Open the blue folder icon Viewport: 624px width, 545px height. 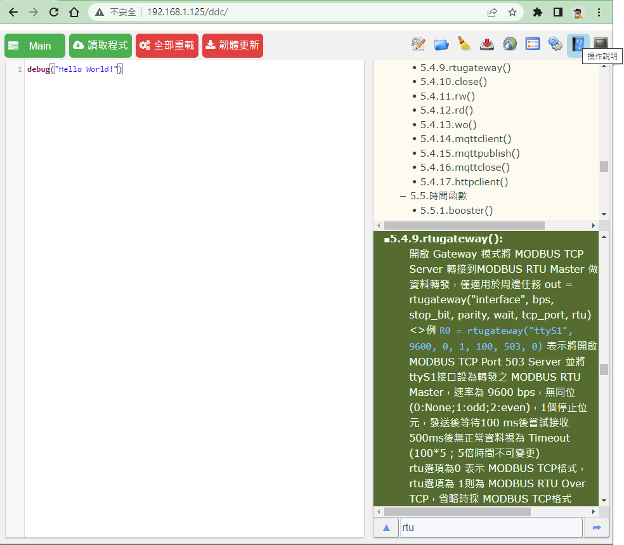441,44
